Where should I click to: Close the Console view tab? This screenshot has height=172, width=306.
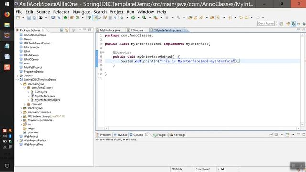146,135
